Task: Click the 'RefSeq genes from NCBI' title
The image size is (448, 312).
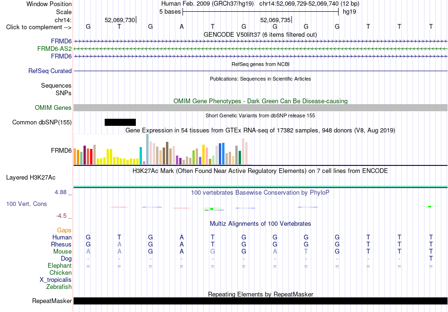Action: 260,64
